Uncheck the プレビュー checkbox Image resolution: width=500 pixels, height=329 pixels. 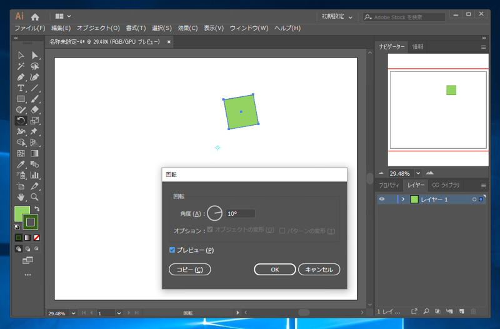(172, 250)
